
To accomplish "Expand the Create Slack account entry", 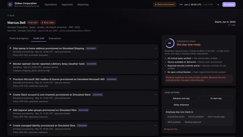I will [x=155, y=94].
